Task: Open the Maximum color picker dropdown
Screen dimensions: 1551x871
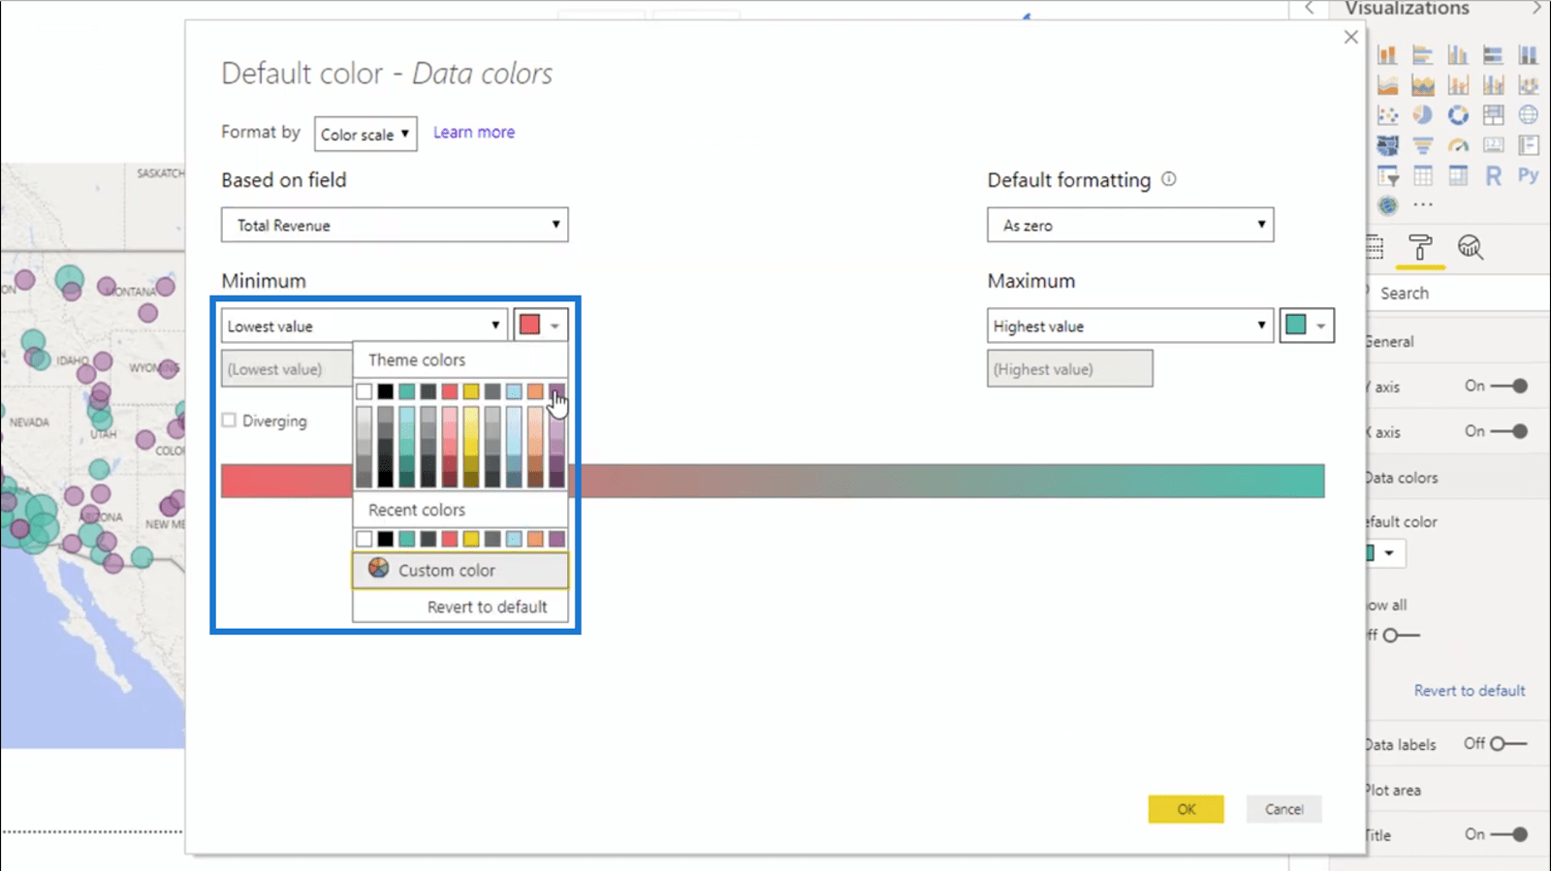Action: tap(1307, 326)
